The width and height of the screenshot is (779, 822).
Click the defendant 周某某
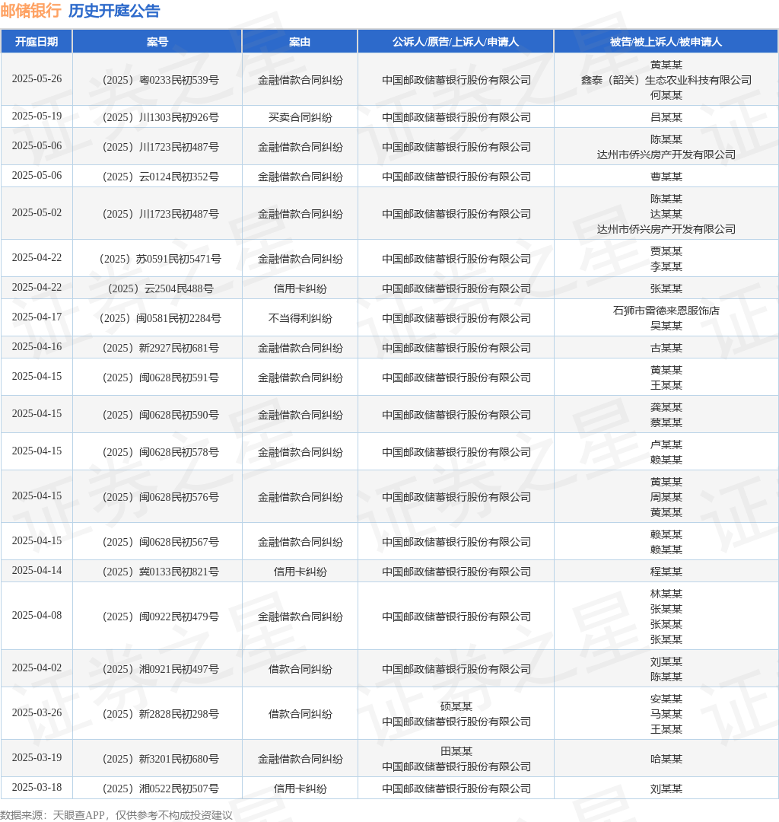(666, 497)
